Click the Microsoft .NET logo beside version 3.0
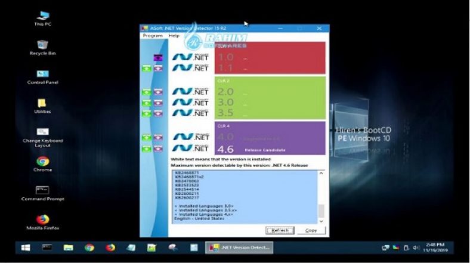The height and width of the screenshot is (263, 470). point(190,102)
